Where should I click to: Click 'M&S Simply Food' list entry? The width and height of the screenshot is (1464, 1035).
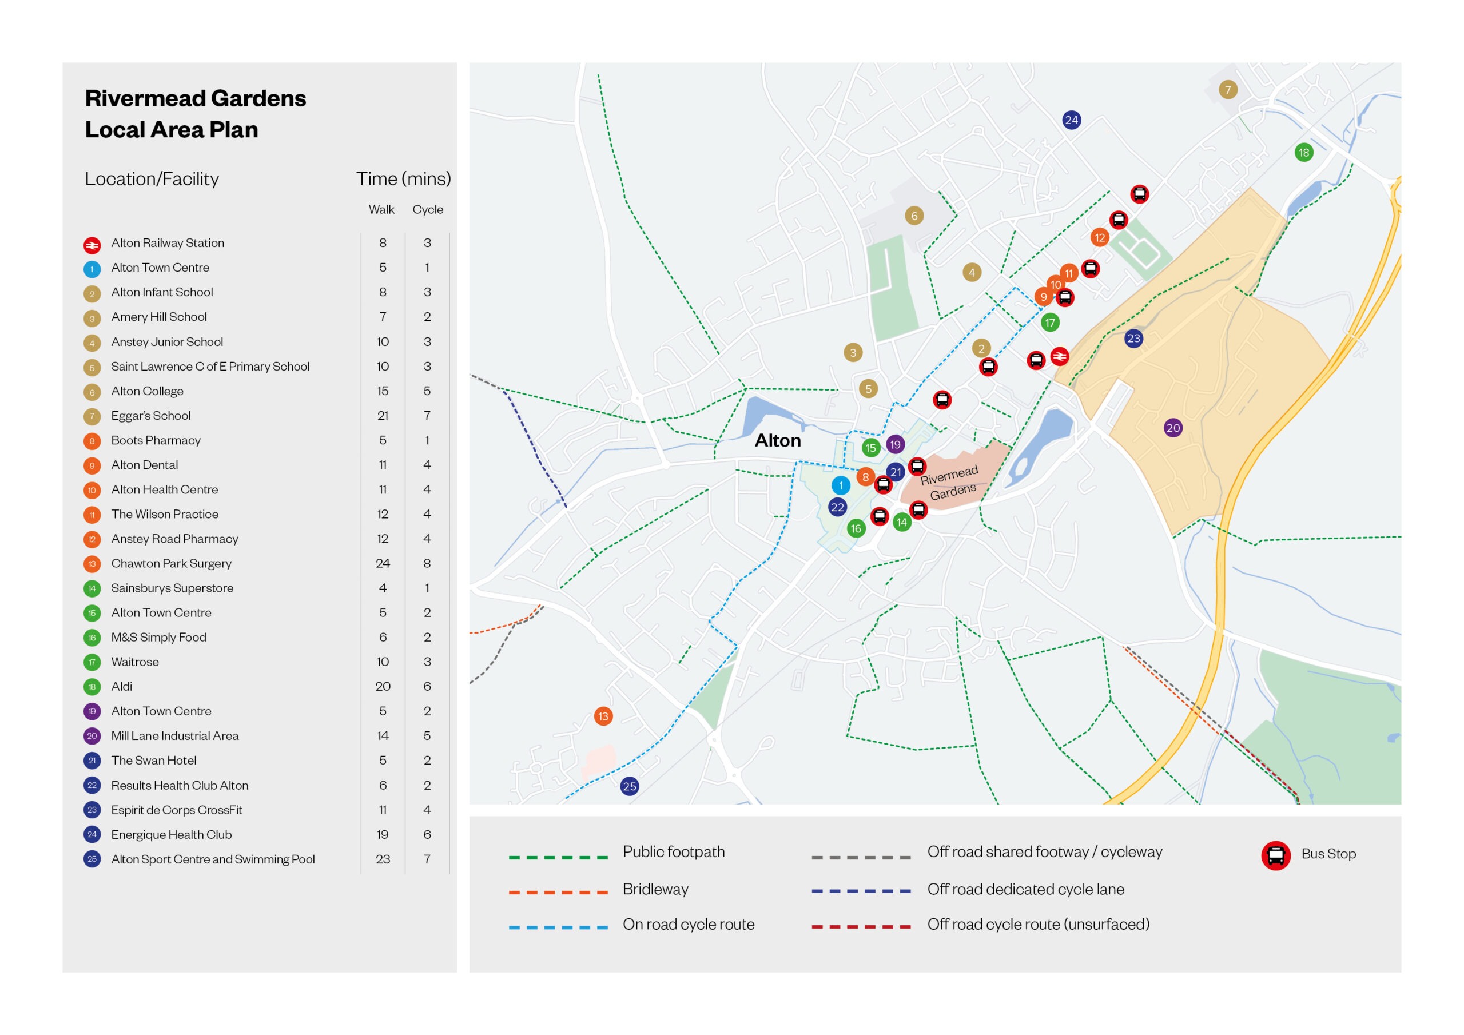point(159,637)
